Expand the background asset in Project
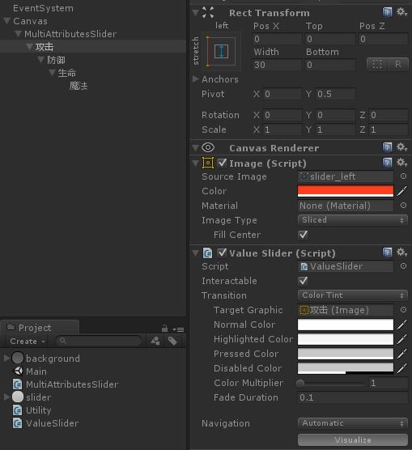This screenshot has height=450, width=412. pos(6,358)
